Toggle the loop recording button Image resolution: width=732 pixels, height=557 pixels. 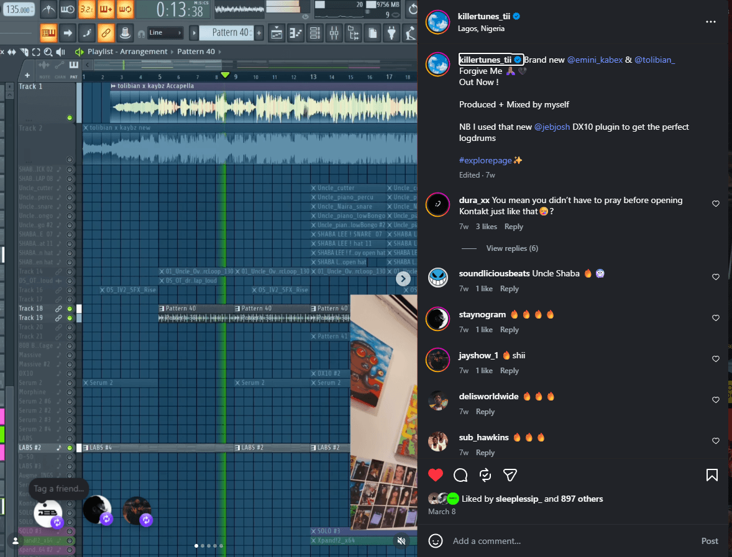coord(125,9)
